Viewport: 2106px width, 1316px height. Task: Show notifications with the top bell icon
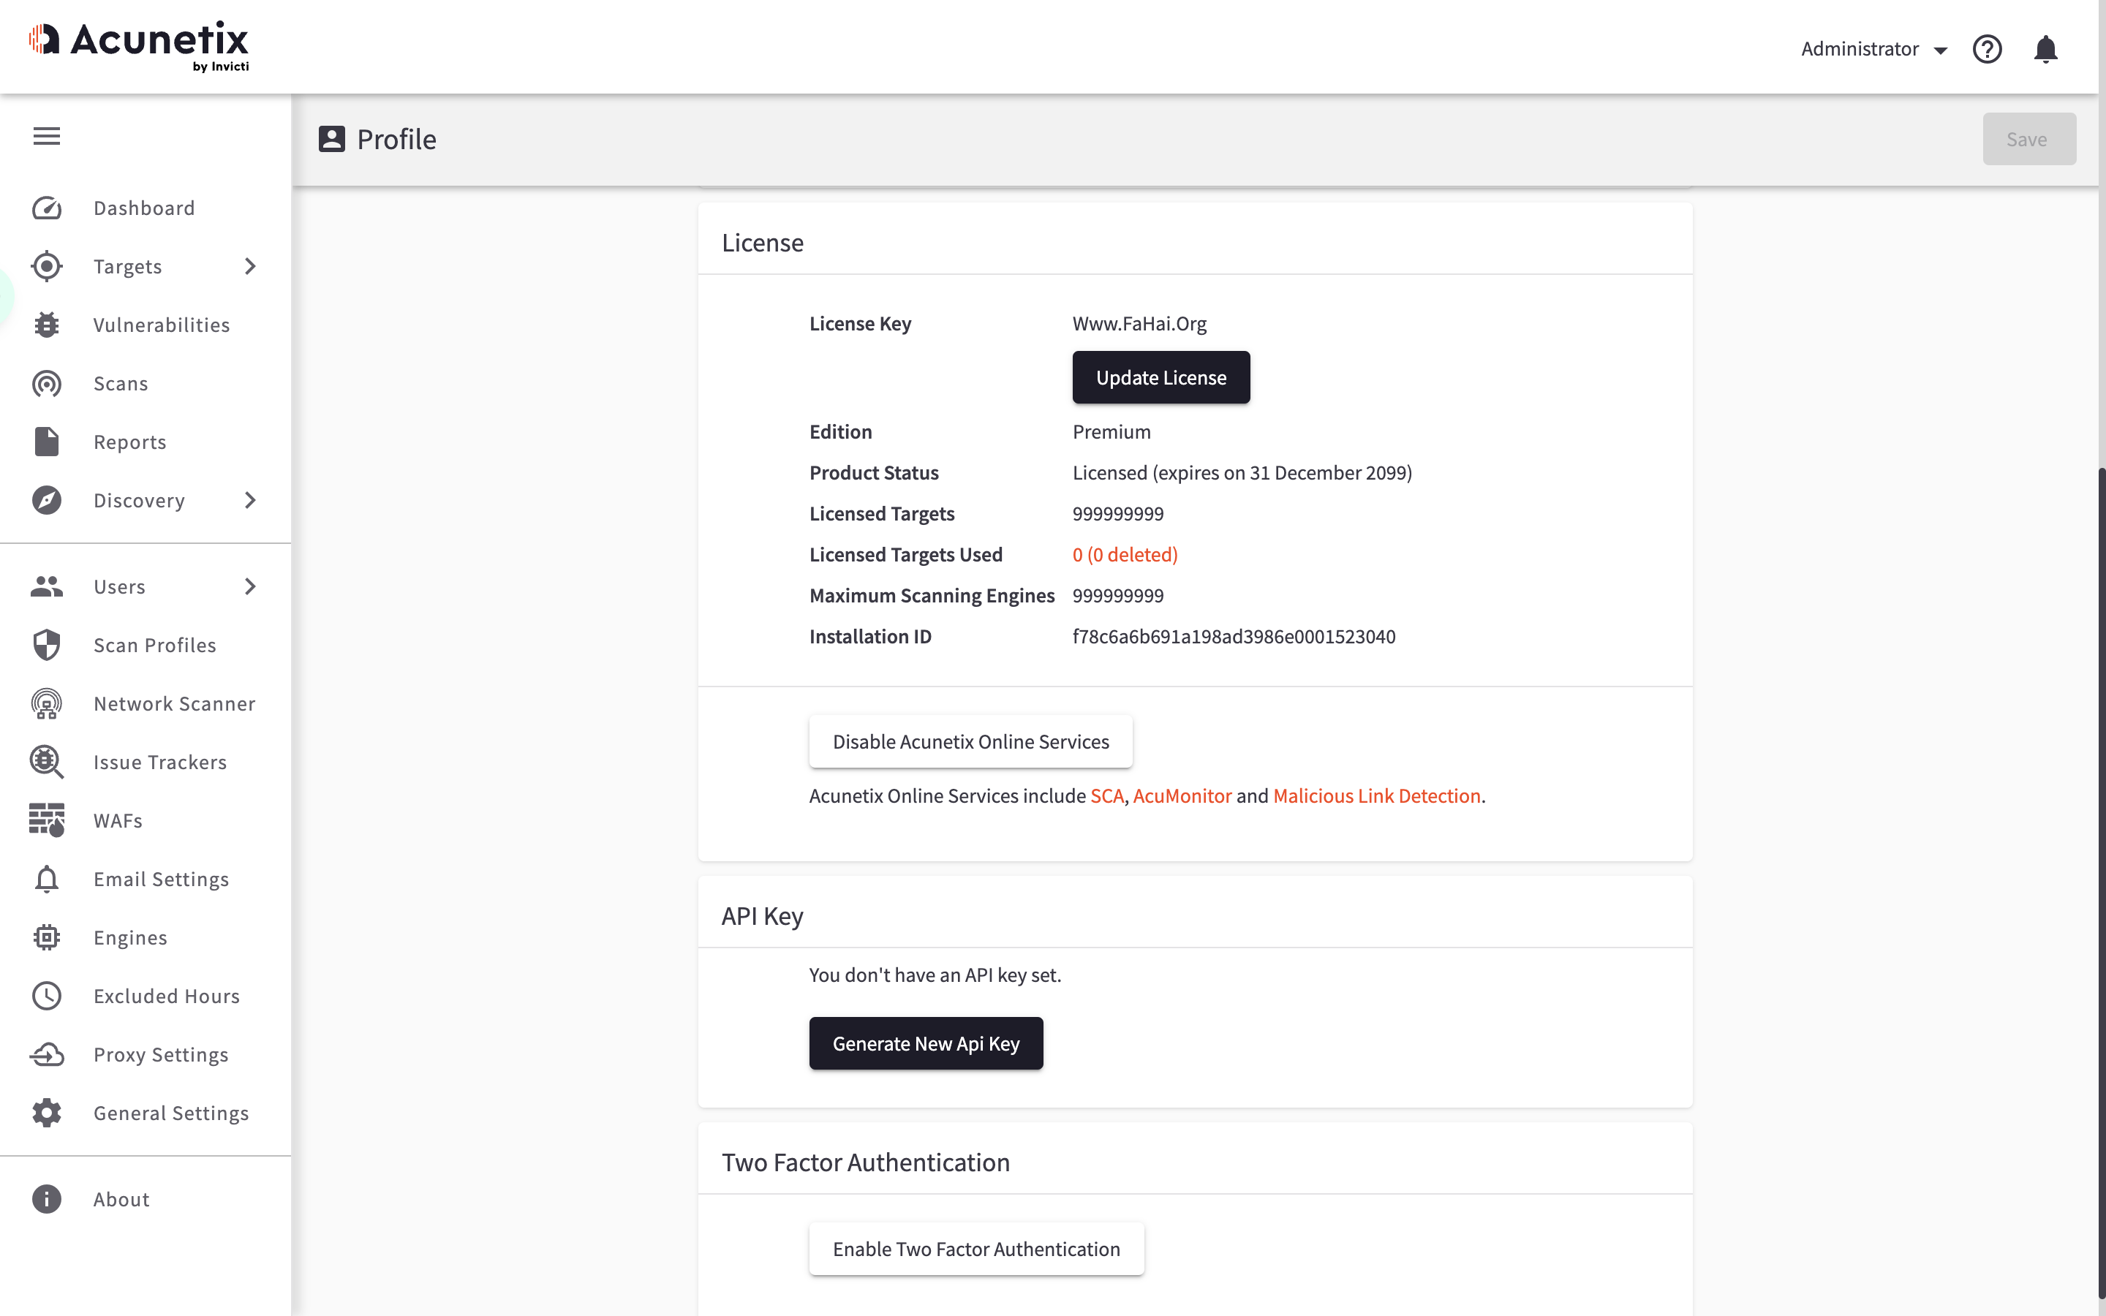pos(2045,49)
